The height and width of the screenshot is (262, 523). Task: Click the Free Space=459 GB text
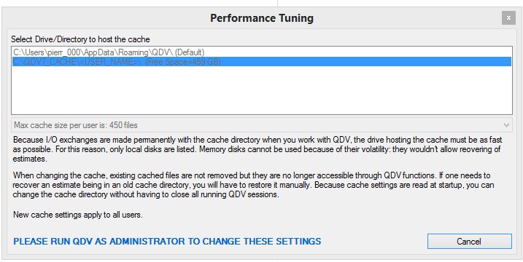(x=183, y=62)
